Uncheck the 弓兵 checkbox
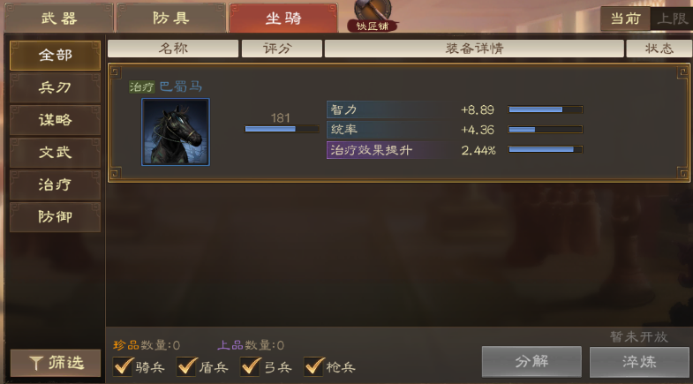Image resolution: width=693 pixels, height=384 pixels. pyautogui.click(x=250, y=366)
